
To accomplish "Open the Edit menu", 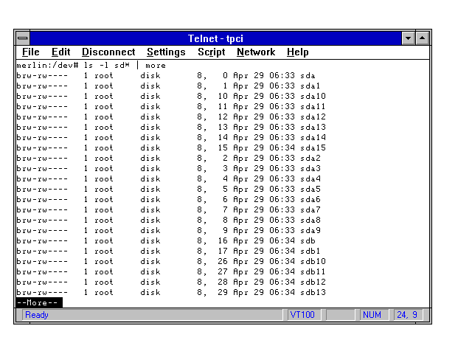I will [60, 52].
